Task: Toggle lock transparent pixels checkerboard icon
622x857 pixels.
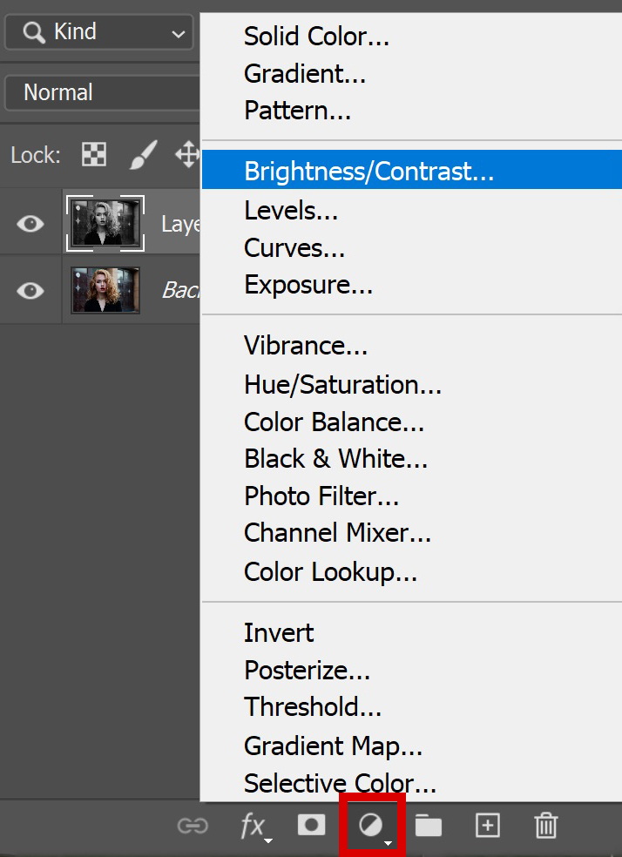Action: (x=94, y=155)
